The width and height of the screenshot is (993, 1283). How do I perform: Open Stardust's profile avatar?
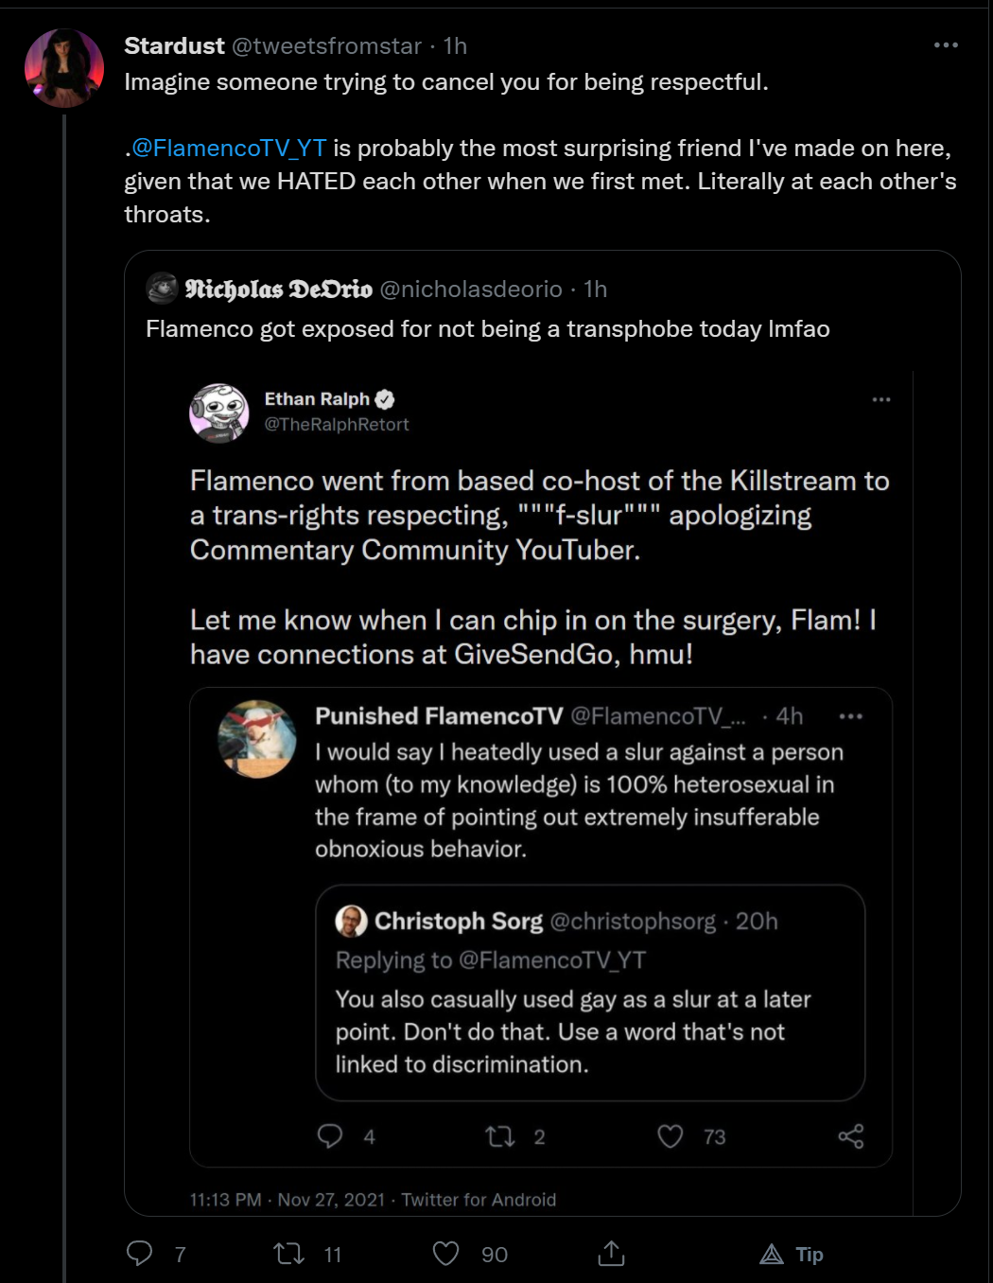(64, 68)
